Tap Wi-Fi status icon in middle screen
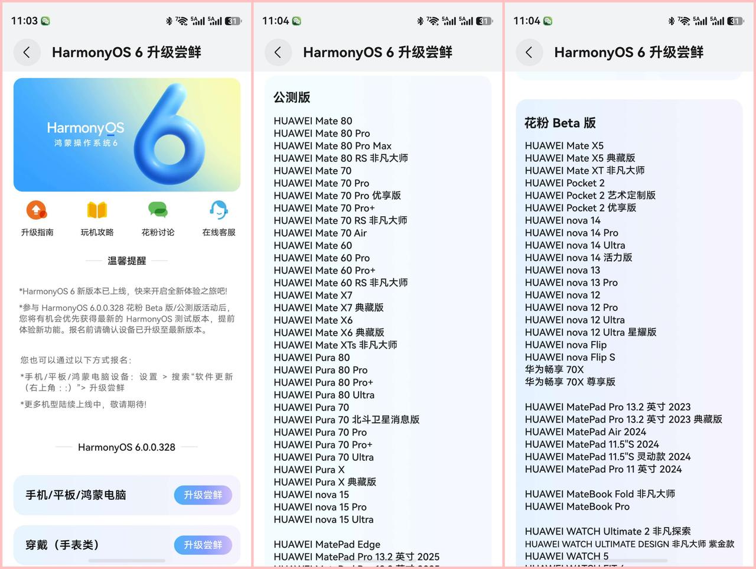Screen dimensions: 756x569 432,21
